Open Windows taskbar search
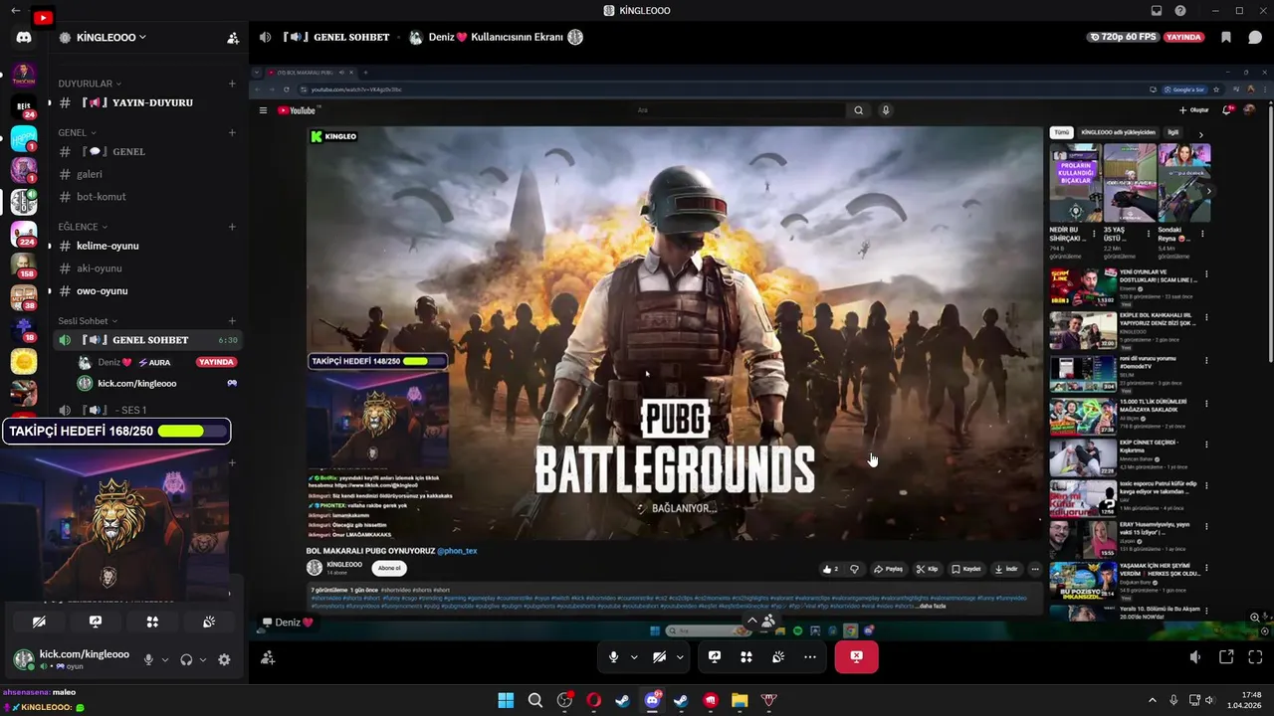Image resolution: width=1274 pixels, height=716 pixels. point(535,700)
